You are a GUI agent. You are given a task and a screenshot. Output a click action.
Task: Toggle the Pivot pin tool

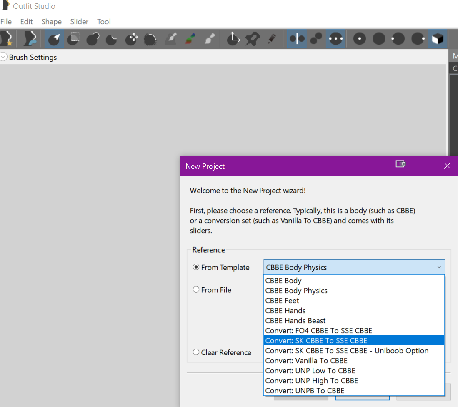253,38
